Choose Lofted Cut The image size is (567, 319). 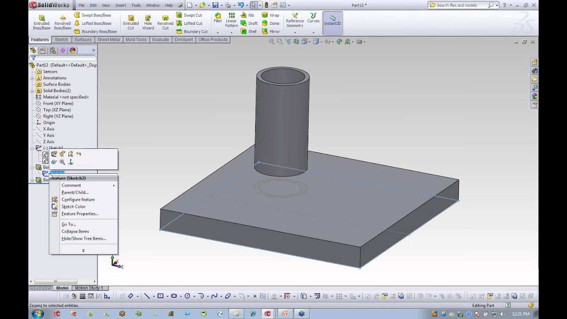(189, 23)
